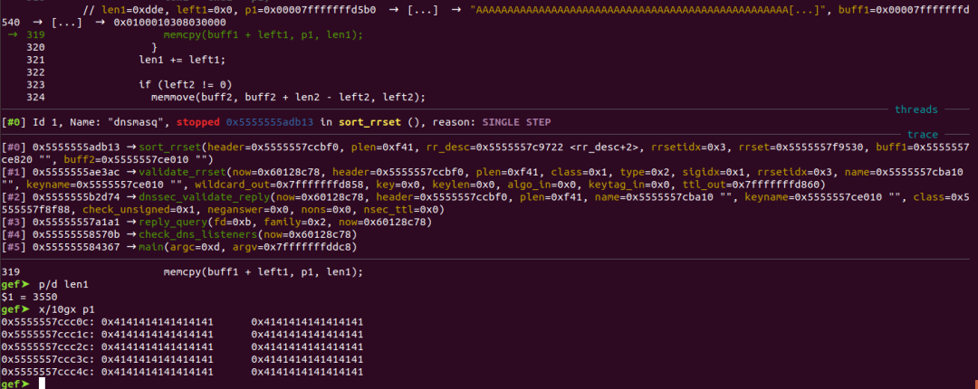Click the "threads" section header label

coord(916,109)
